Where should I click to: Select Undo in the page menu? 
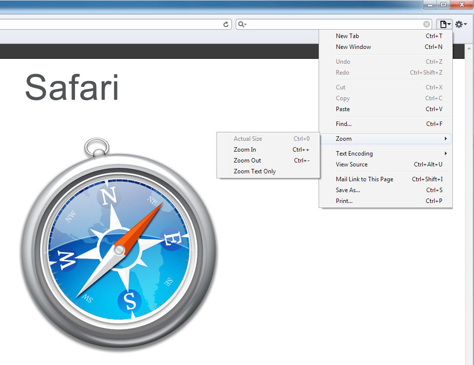tap(386, 62)
